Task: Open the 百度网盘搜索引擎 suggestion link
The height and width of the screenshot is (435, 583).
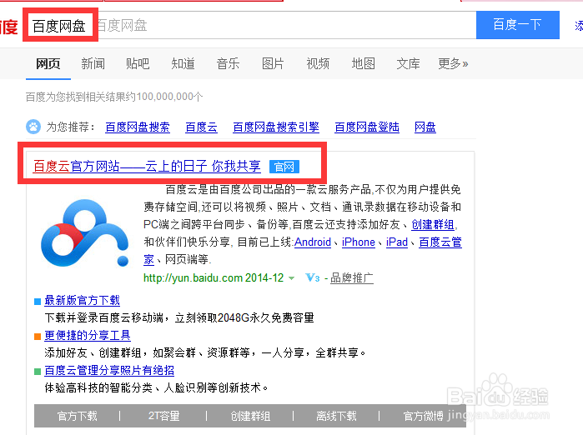Action: [x=276, y=127]
